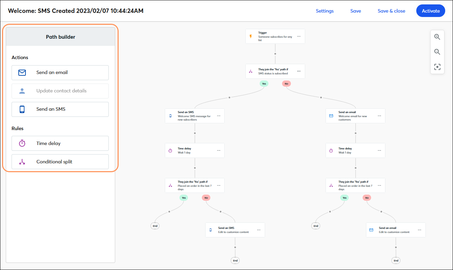Select the phone icon for Send an SMS
This screenshot has width=453, height=270.
(x=22, y=109)
